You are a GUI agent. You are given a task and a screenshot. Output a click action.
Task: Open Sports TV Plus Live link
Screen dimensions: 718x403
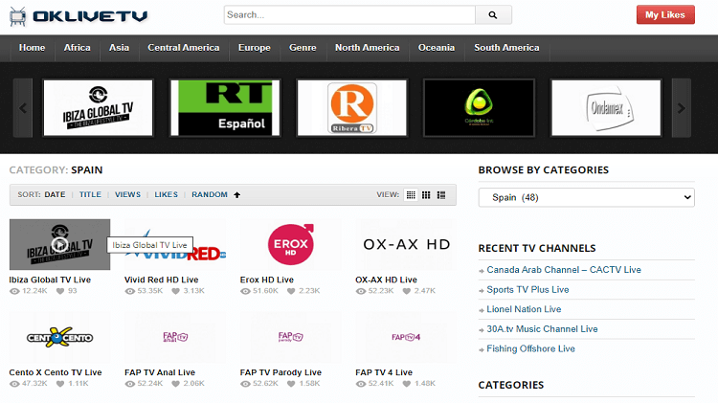[527, 289]
